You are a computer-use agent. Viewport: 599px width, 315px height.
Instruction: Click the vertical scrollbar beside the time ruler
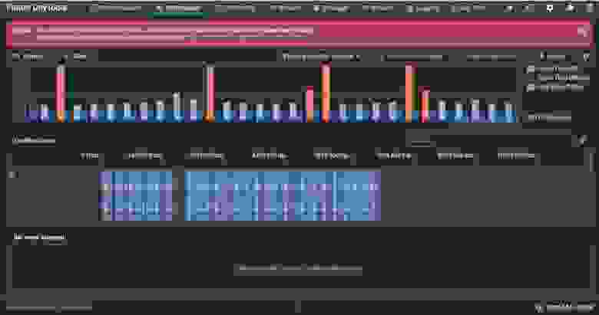pos(592,162)
